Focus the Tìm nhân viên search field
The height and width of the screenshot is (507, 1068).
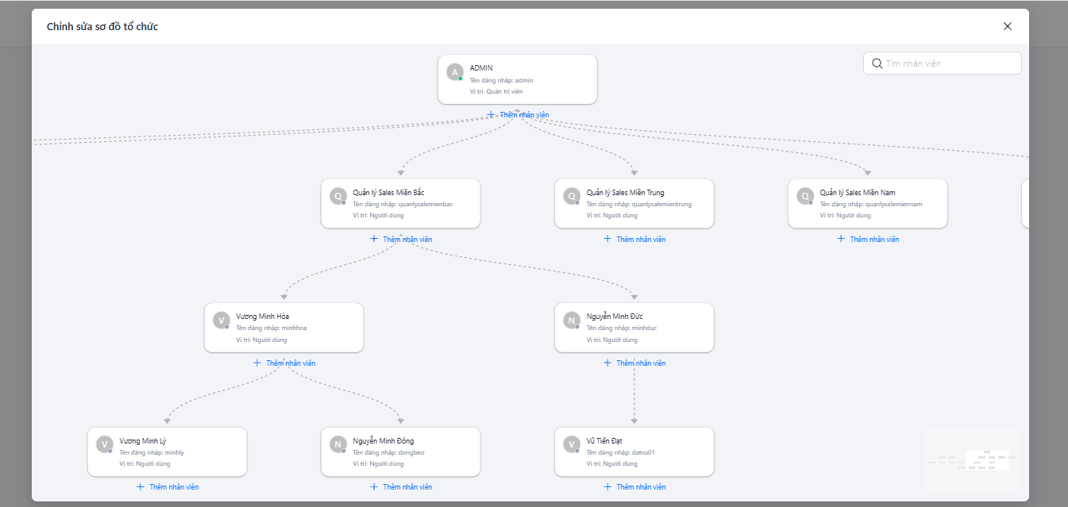click(x=950, y=63)
